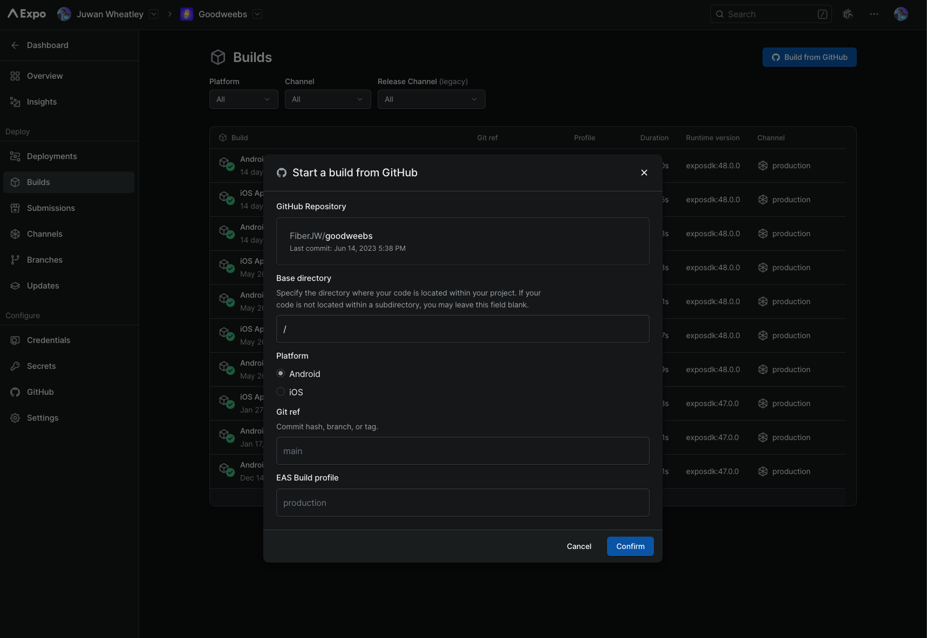Click channel icon in first exposdk:47.0.0 row

click(763, 403)
